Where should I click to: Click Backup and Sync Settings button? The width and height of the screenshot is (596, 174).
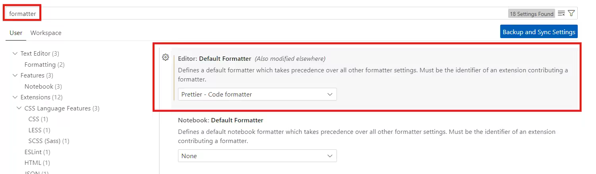click(538, 32)
